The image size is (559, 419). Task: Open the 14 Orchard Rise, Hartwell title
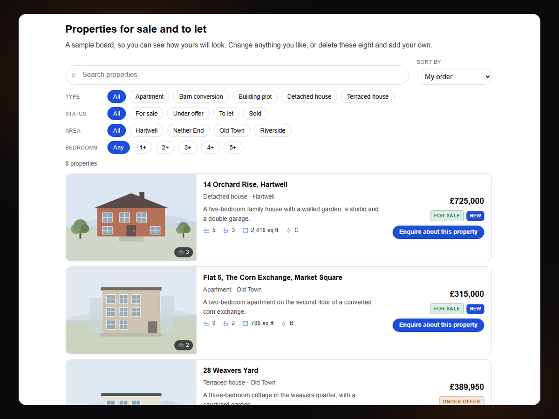pyautogui.click(x=245, y=184)
